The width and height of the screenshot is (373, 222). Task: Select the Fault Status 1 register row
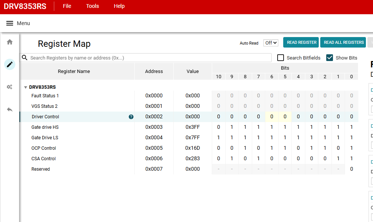[x=189, y=96]
